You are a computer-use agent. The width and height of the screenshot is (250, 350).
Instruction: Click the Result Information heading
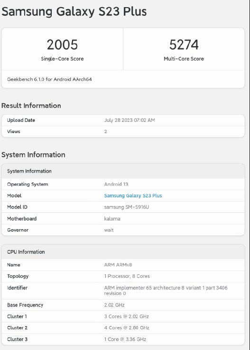(31, 106)
